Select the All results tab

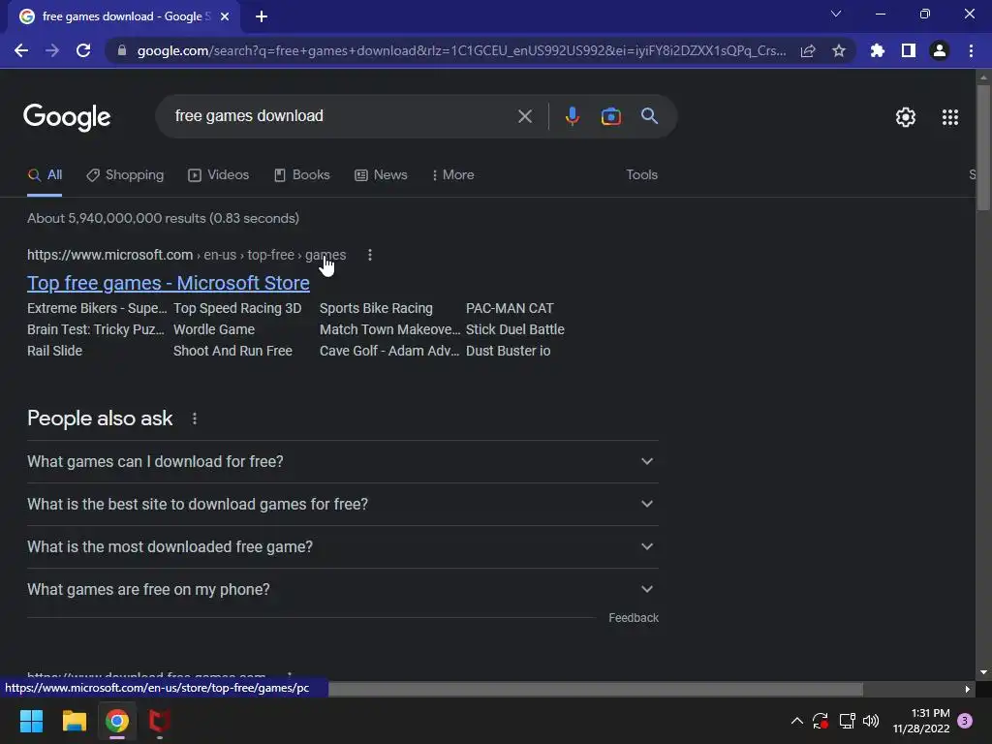[x=45, y=175]
